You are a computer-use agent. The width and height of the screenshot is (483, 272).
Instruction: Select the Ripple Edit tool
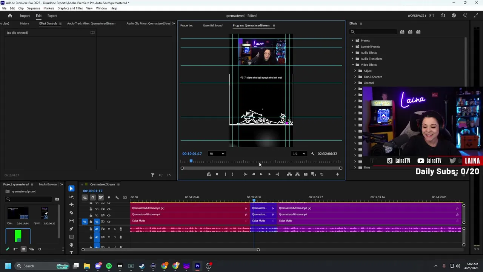pos(71,204)
